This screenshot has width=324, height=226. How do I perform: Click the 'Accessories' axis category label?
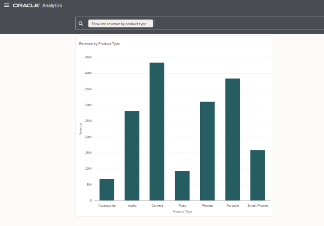107,206
